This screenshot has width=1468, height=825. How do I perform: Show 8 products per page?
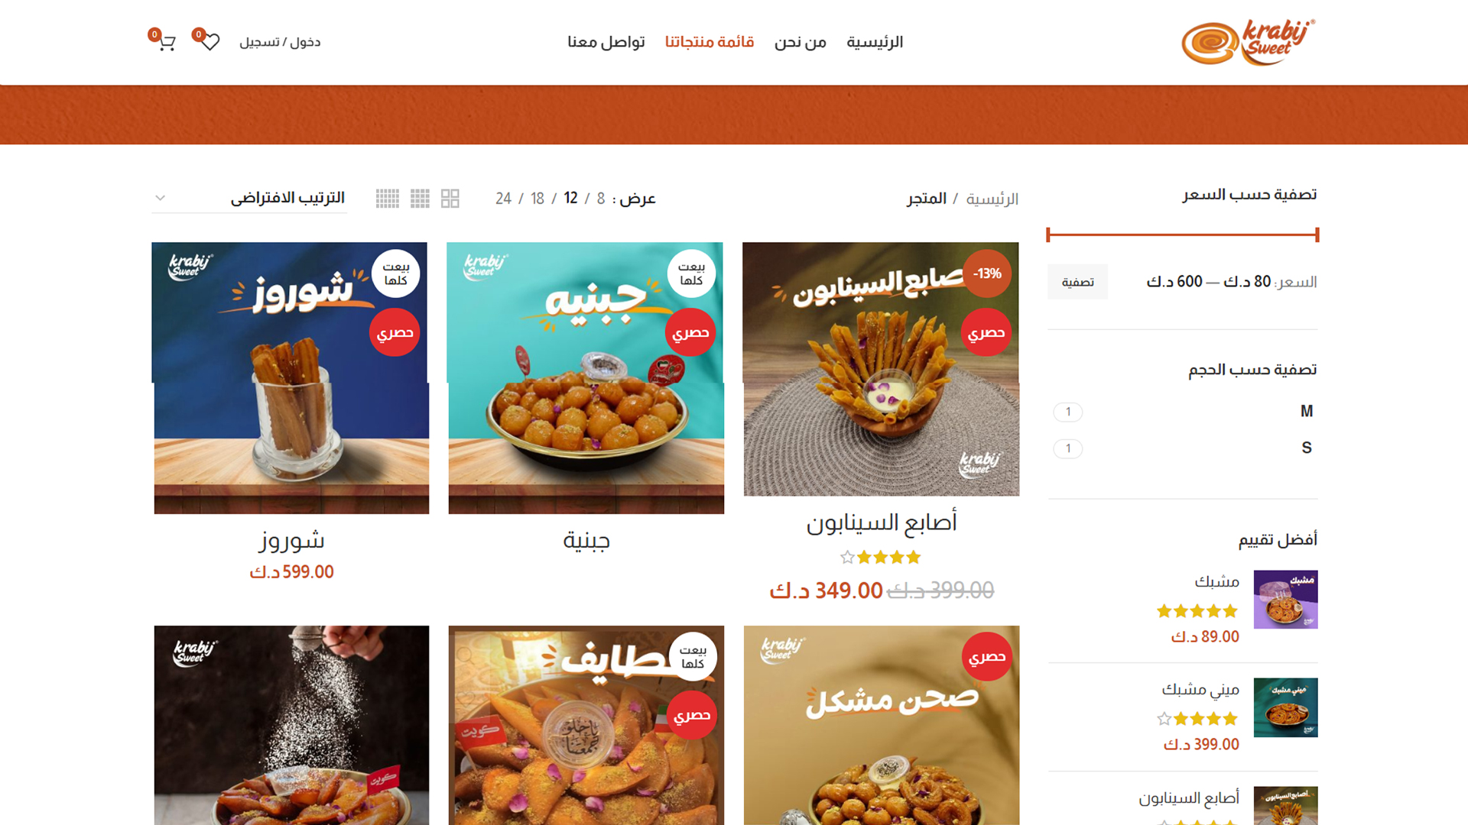click(x=601, y=199)
